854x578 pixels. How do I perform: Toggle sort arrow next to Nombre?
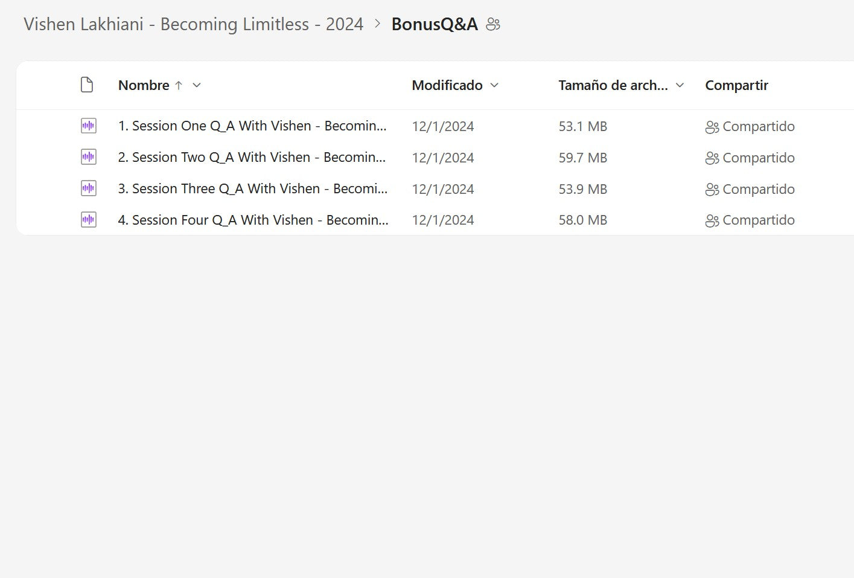click(x=179, y=85)
